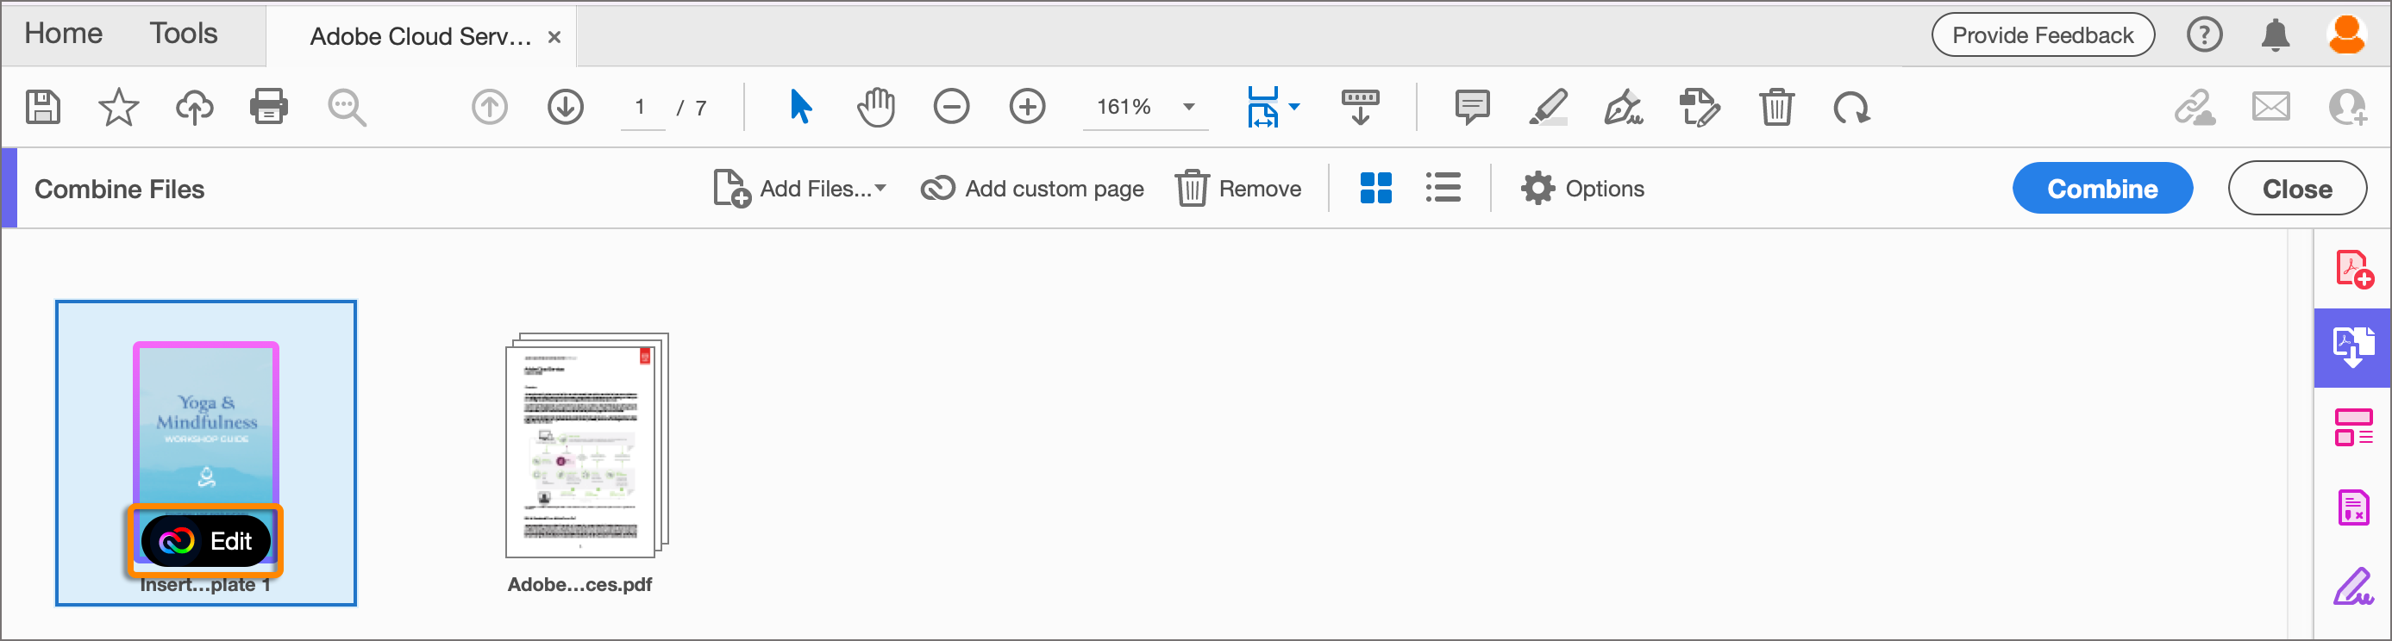
Task: Open the fit-width page display options
Action: point(1273,108)
